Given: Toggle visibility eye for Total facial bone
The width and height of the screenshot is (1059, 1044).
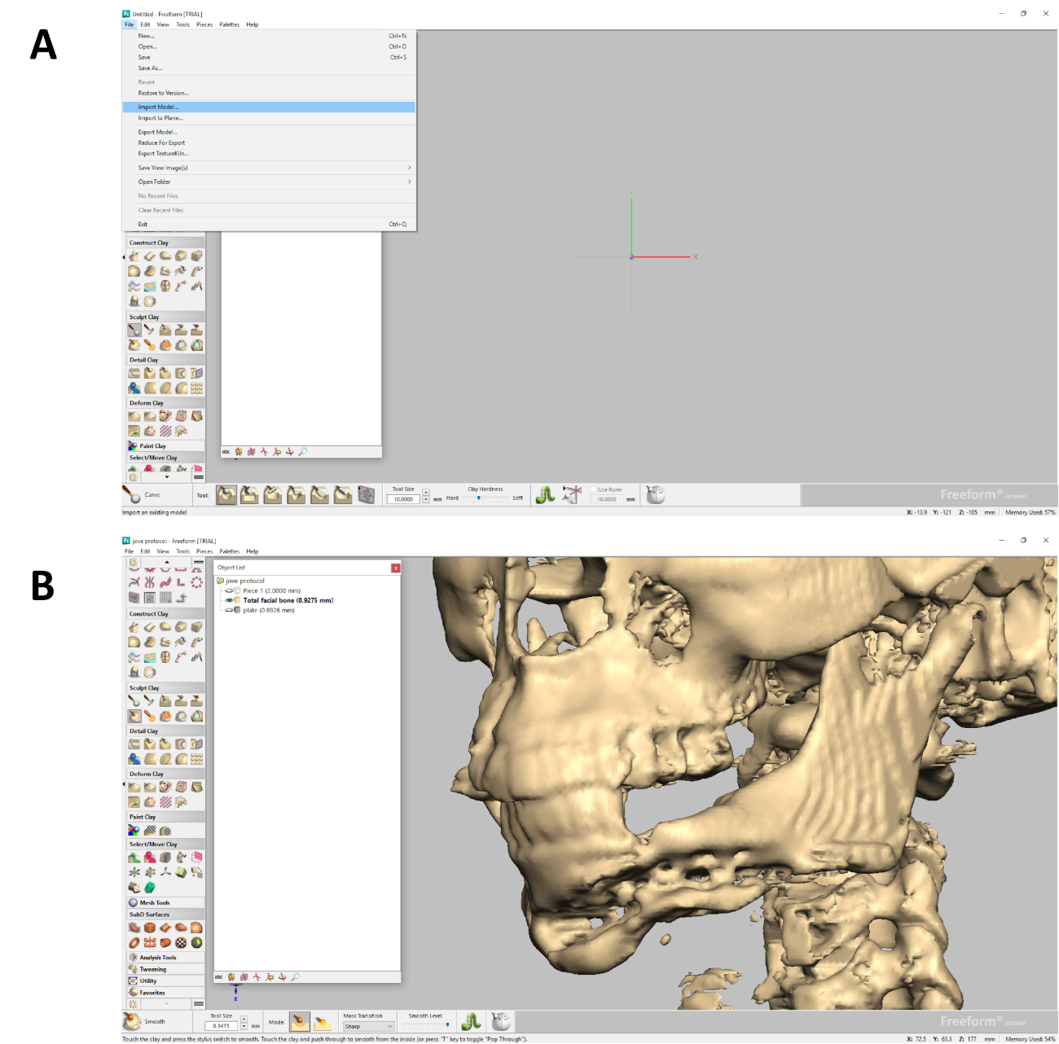Looking at the screenshot, I should (x=230, y=600).
